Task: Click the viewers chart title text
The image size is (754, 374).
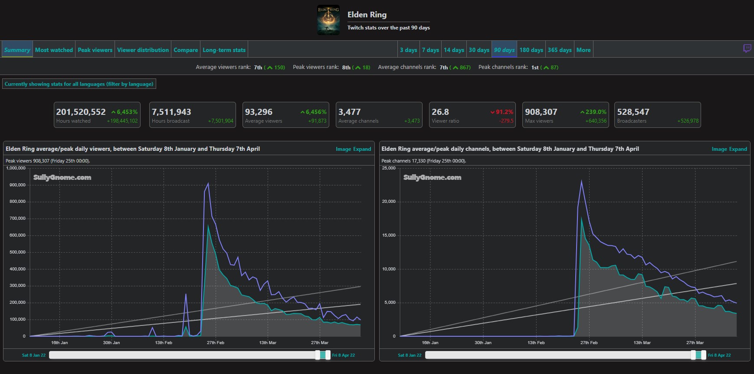Action: point(133,149)
